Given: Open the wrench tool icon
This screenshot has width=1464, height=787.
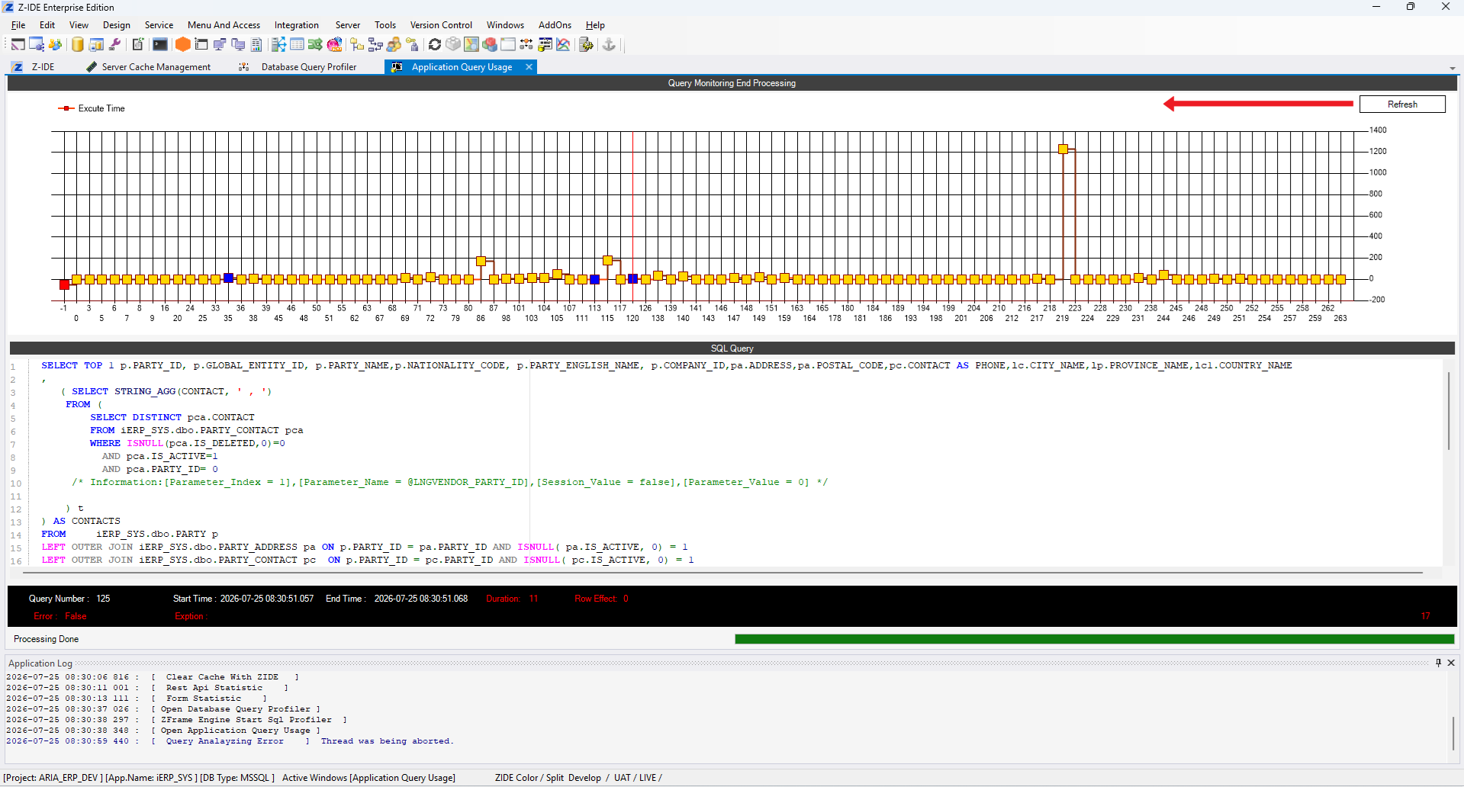Looking at the screenshot, I should [114, 44].
